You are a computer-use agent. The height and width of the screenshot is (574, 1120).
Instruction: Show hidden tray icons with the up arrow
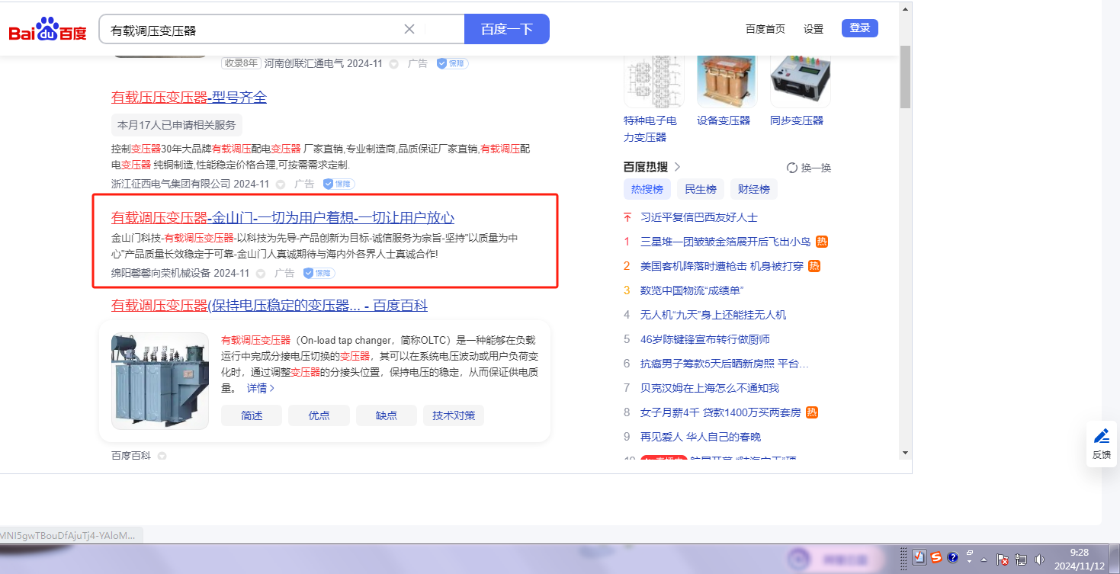(984, 559)
